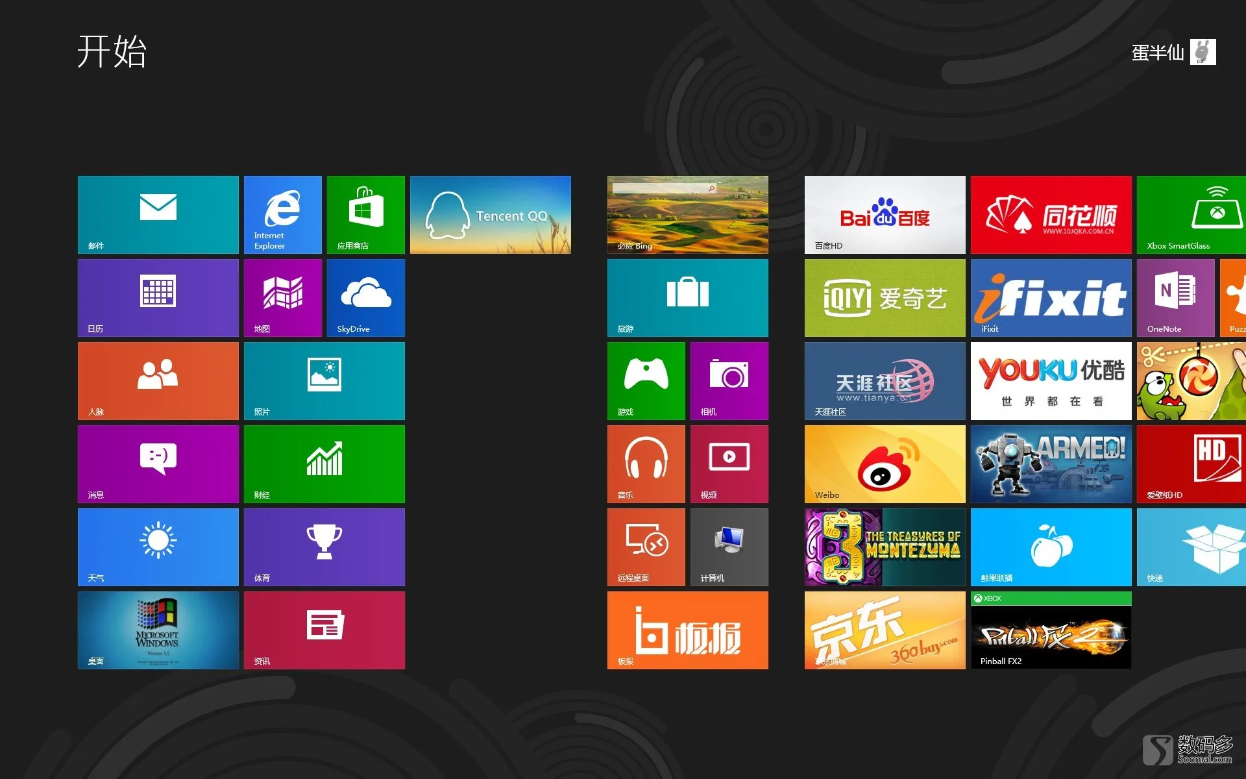Screen dimensions: 1246x779
Task: Open the Games (游戏) tile
Action: click(646, 381)
